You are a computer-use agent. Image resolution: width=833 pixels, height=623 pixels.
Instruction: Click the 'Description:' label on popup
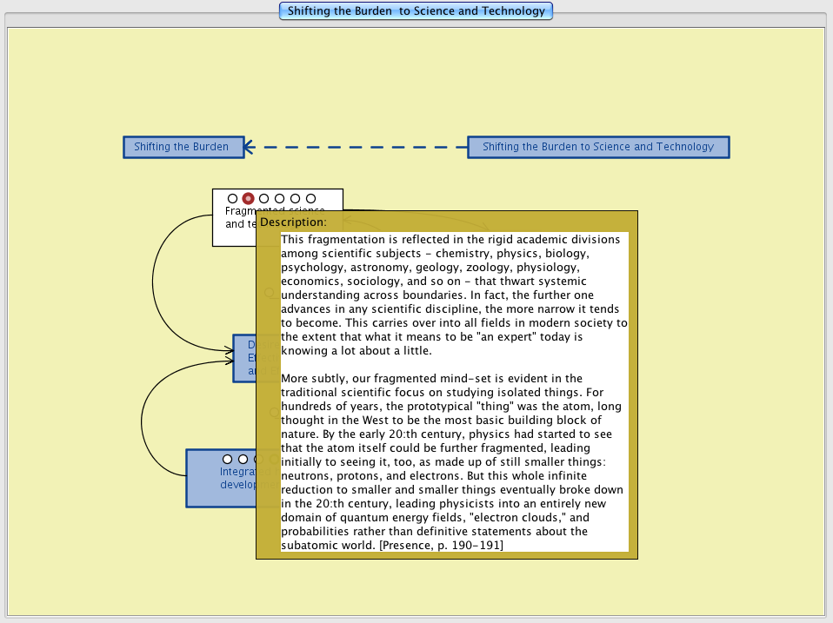point(293,222)
